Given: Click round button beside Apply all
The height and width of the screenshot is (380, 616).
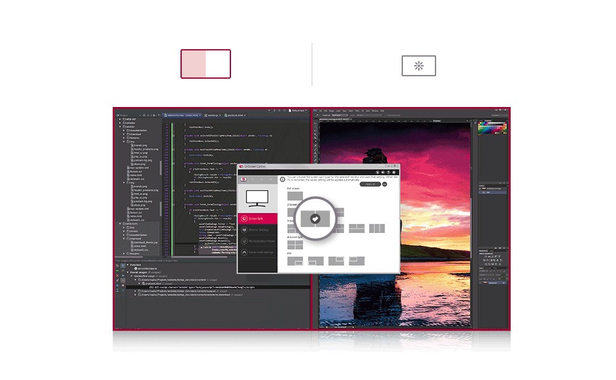Looking at the screenshot, I should 384,184.
